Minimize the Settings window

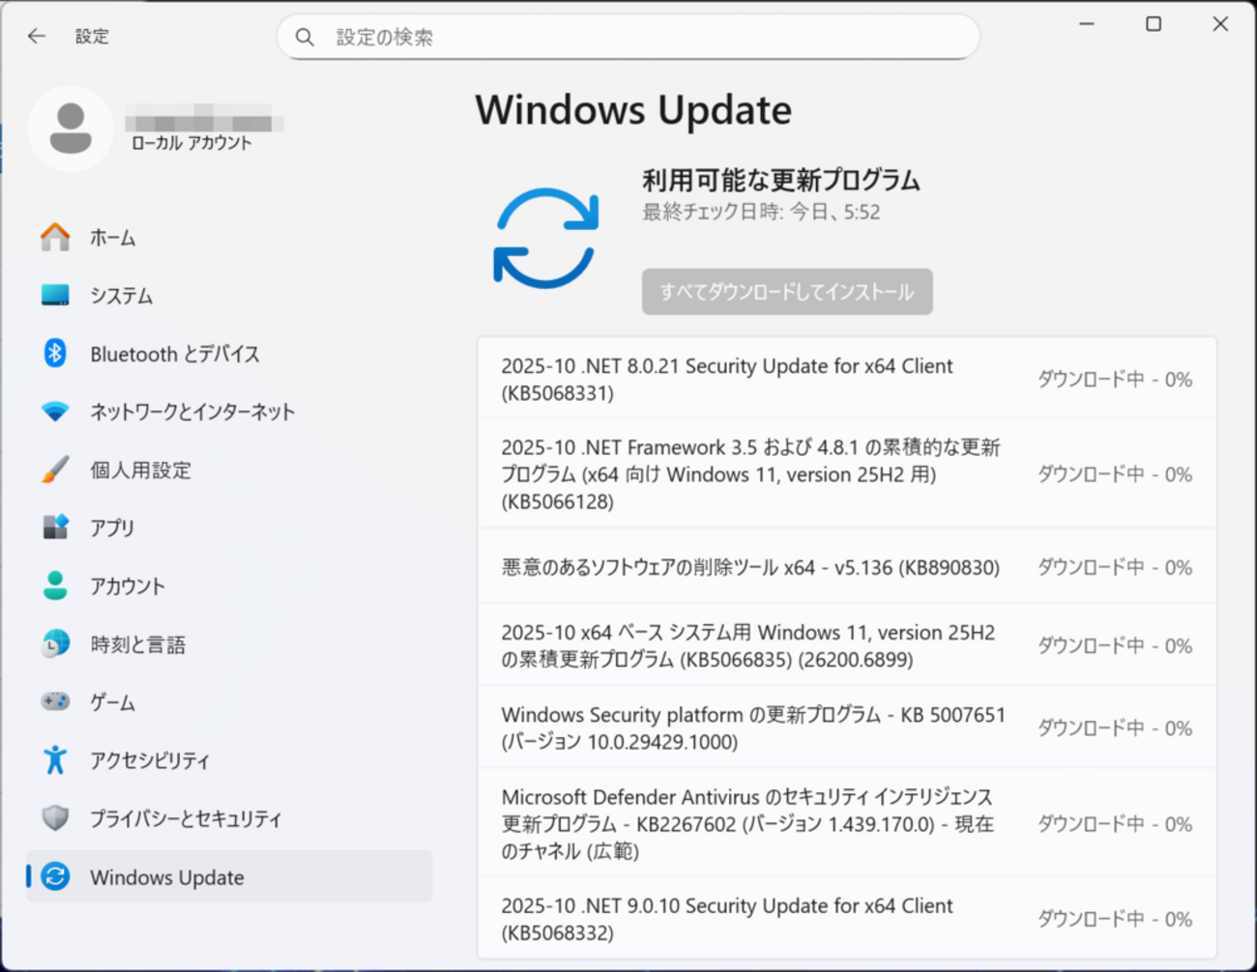[1087, 24]
